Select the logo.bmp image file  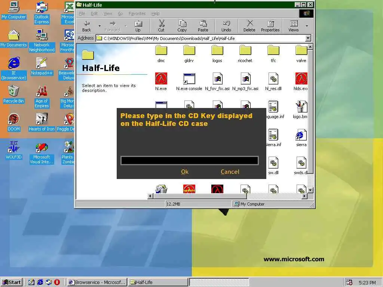click(301, 110)
